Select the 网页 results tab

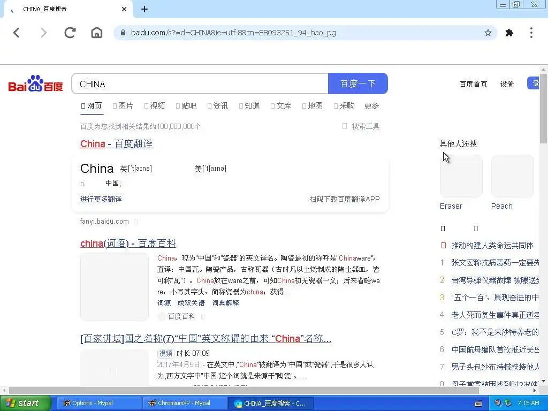point(92,106)
